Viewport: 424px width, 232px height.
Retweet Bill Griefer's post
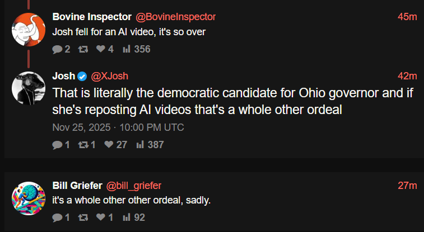tap(83, 217)
